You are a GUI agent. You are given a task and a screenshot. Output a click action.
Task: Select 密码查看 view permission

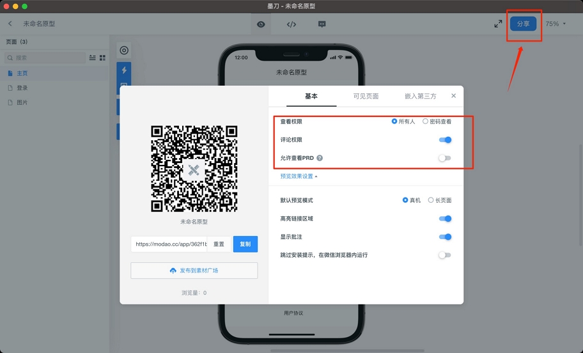[437, 122]
